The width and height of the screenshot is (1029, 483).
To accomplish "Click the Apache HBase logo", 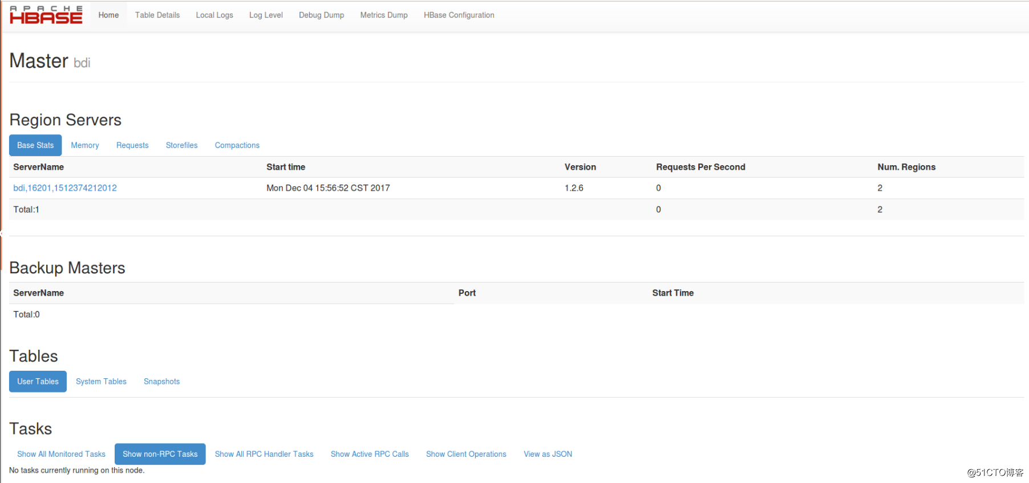I will [x=46, y=15].
